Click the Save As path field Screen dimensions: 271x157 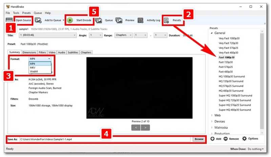coord(105,139)
